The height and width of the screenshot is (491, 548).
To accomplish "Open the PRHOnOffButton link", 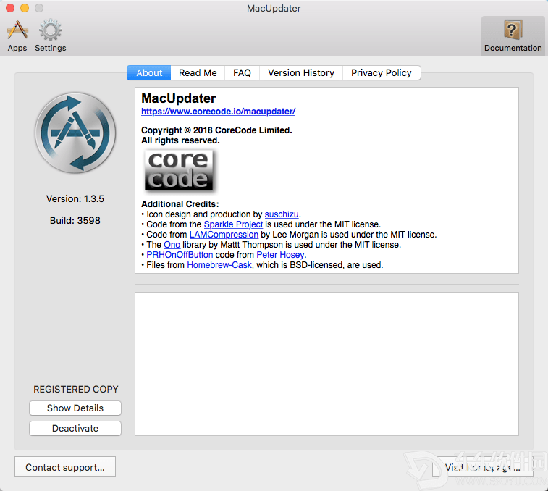I will click(180, 255).
